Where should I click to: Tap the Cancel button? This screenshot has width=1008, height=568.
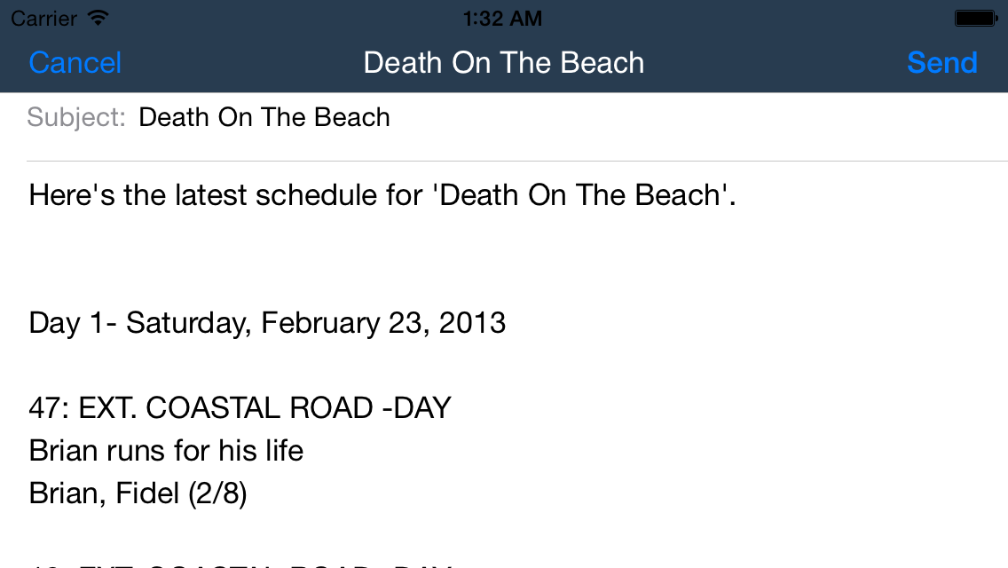tap(75, 63)
